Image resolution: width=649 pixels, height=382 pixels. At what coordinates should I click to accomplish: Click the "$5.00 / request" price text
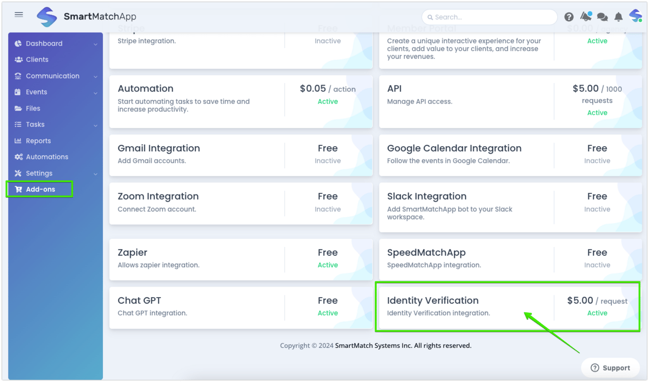(x=597, y=301)
